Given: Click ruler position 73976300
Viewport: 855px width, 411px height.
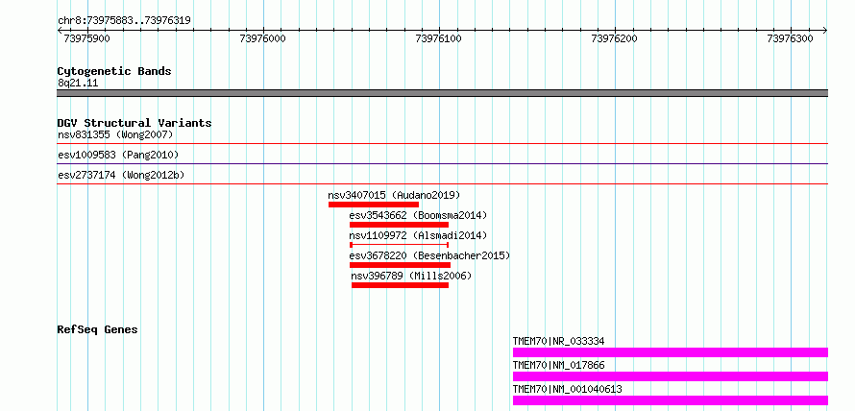Looking at the screenshot, I should [790, 38].
